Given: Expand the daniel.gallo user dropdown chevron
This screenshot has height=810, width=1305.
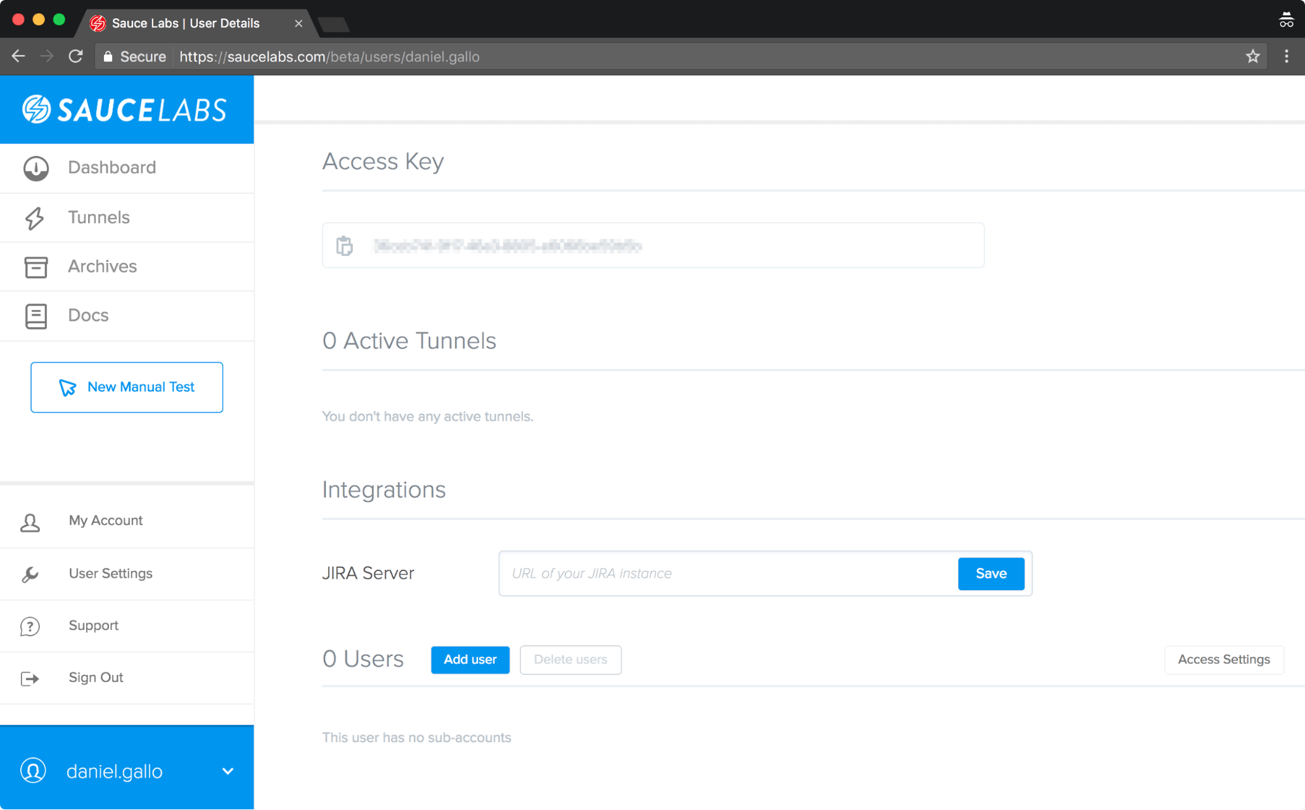Looking at the screenshot, I should 228,771.
